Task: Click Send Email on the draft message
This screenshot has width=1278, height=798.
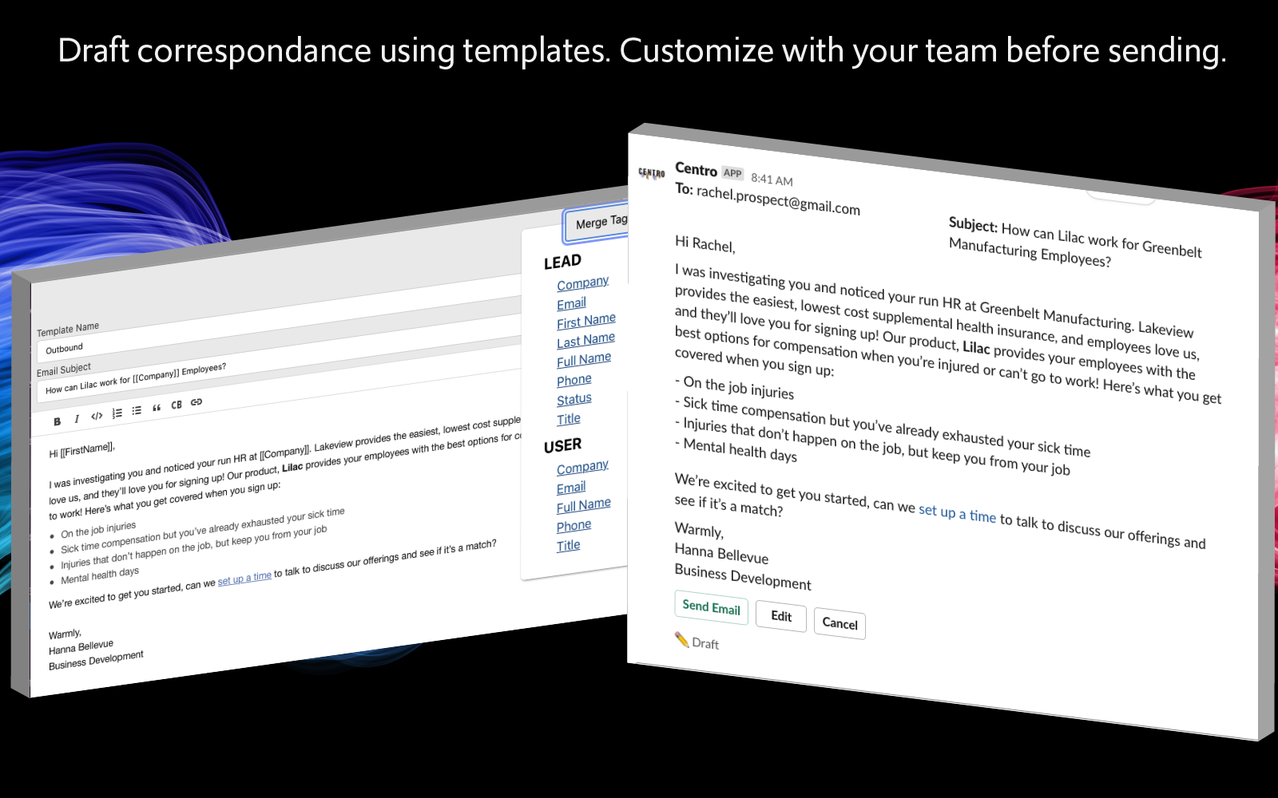Action: (711, 607)
